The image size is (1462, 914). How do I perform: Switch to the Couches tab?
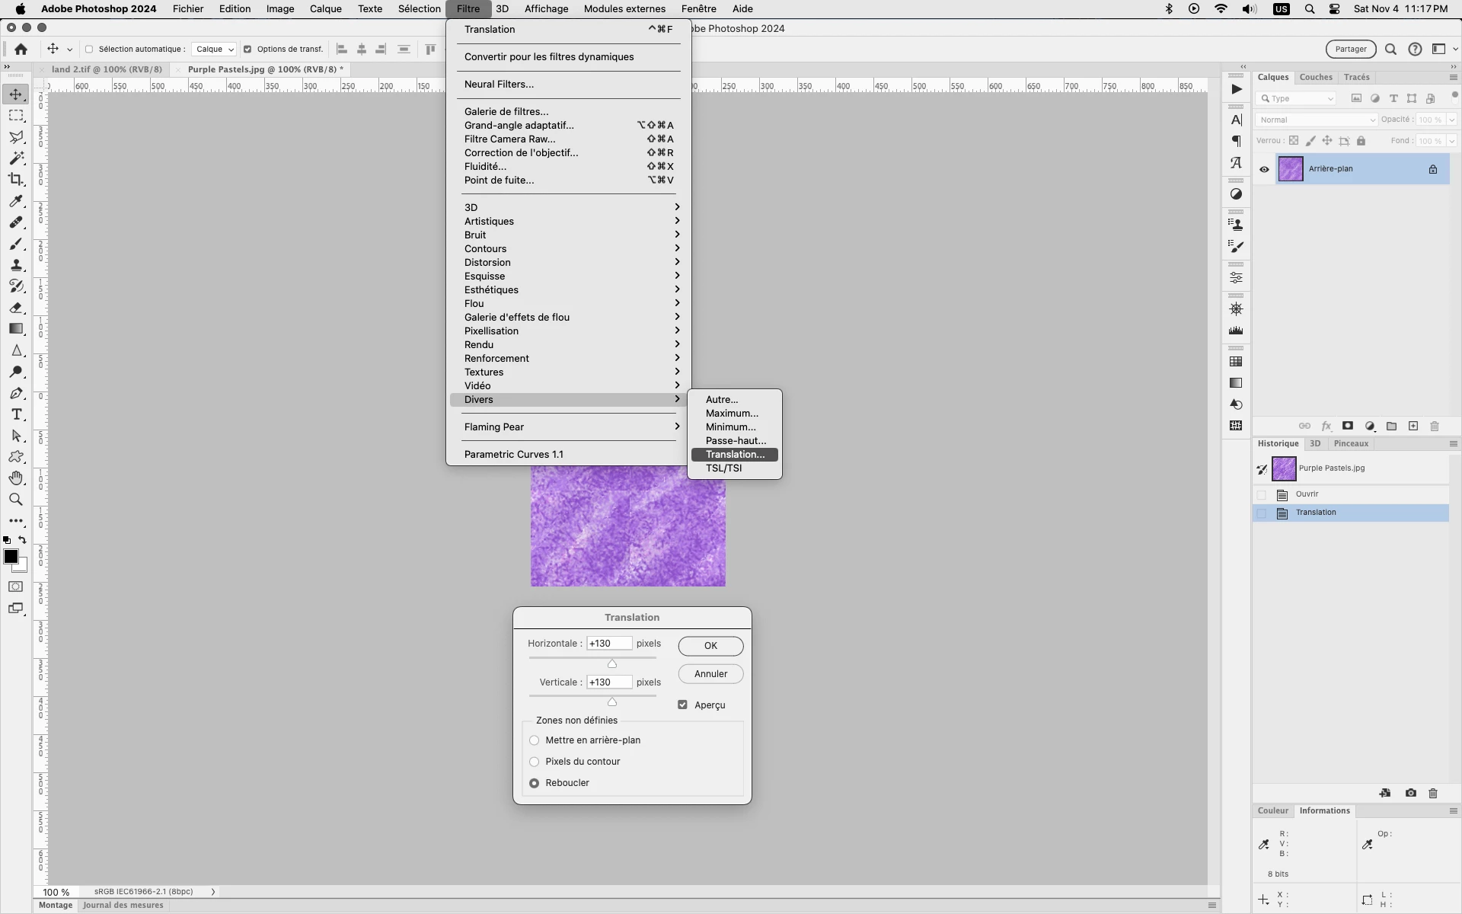click(x=1315, y=77)
